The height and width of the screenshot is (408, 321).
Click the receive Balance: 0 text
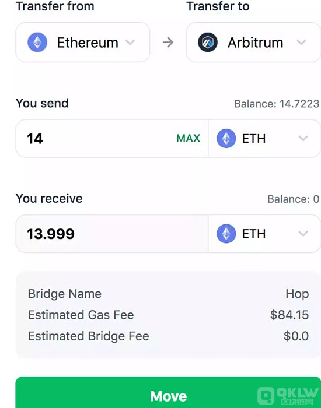pos(294,199)
